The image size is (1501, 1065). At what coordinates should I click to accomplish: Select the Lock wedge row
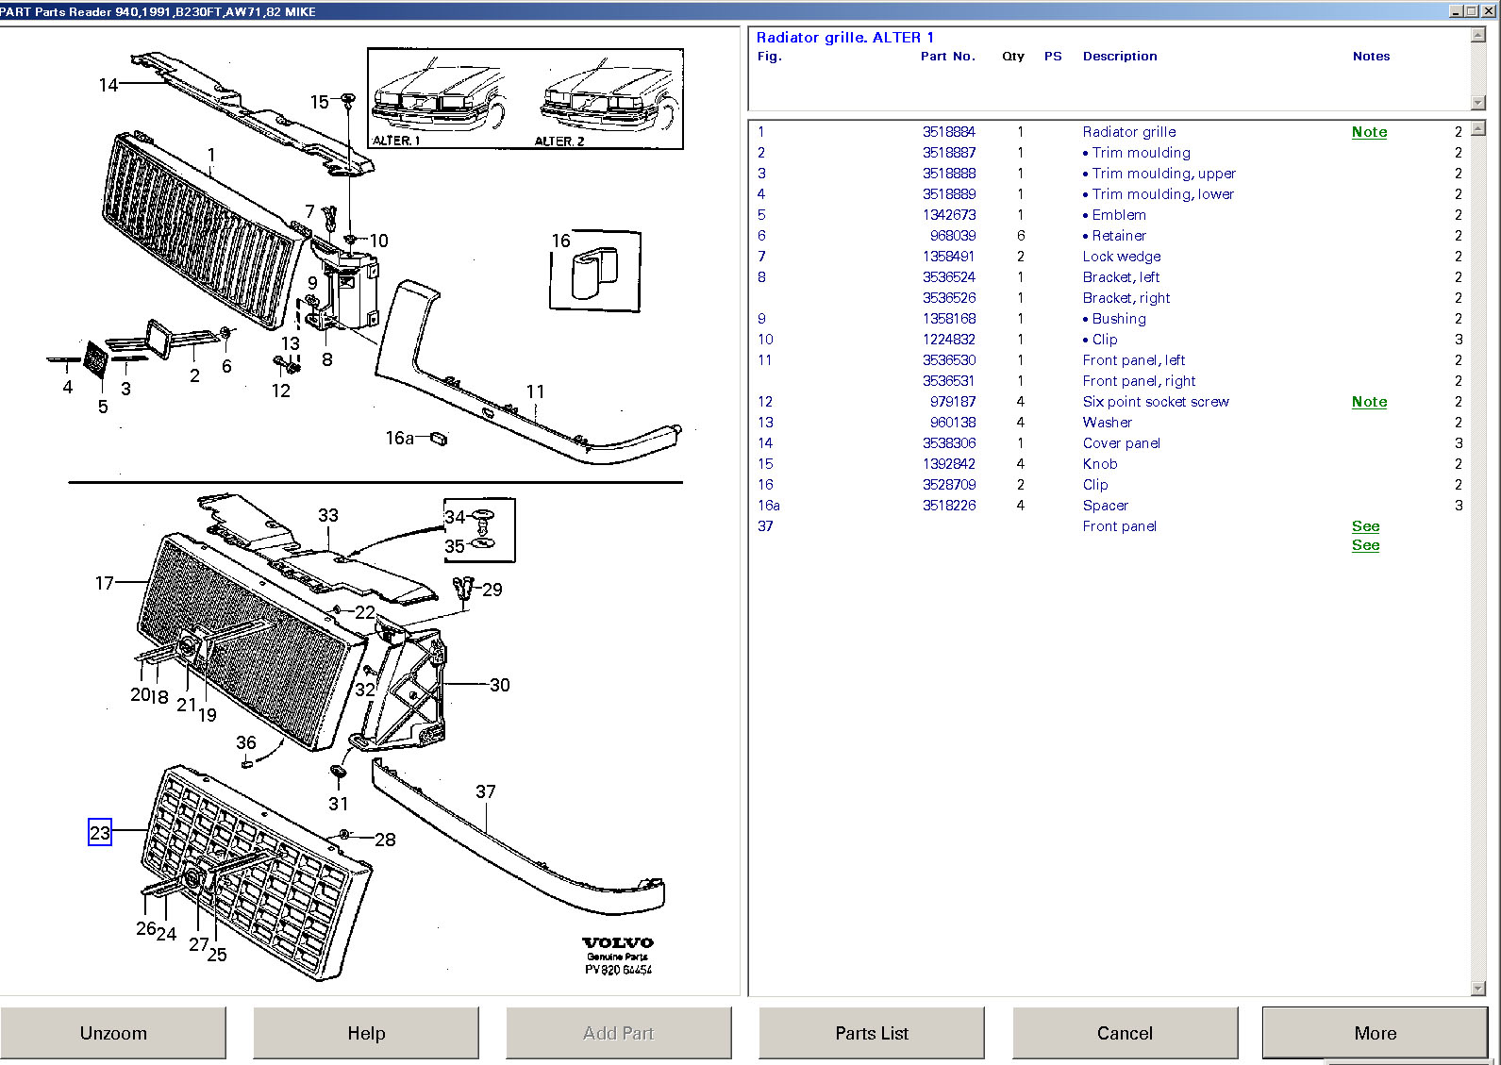(x=1109, y=257)
